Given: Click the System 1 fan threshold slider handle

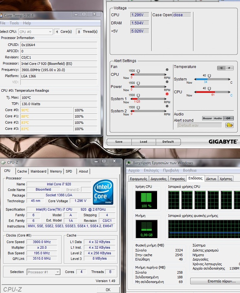Looking at the screenshot, I should (138, 95).
